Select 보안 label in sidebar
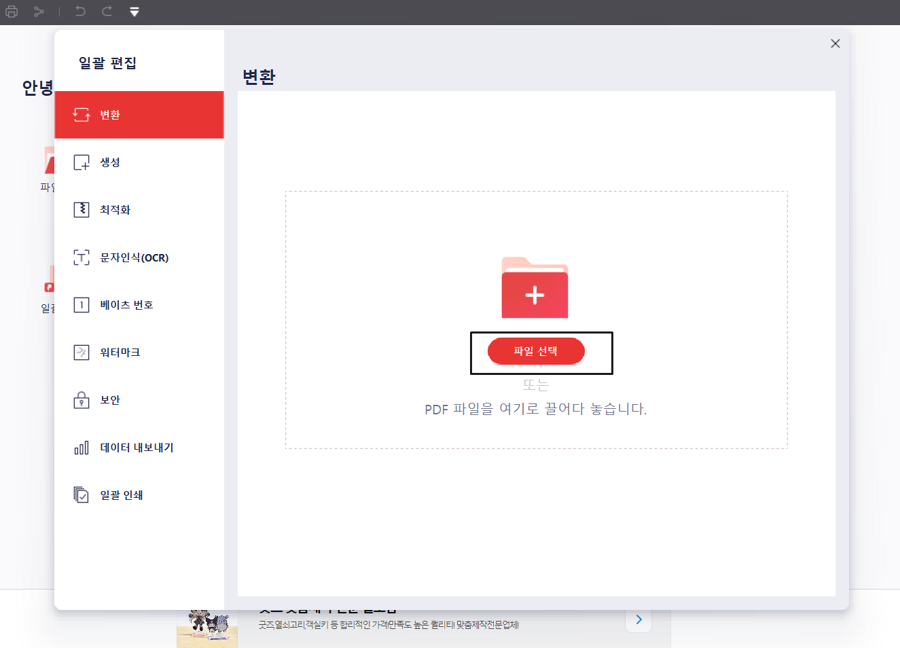Screen dimensions: 900x648 [110, 400]
